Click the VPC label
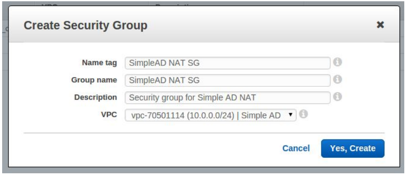 point(109,114)
